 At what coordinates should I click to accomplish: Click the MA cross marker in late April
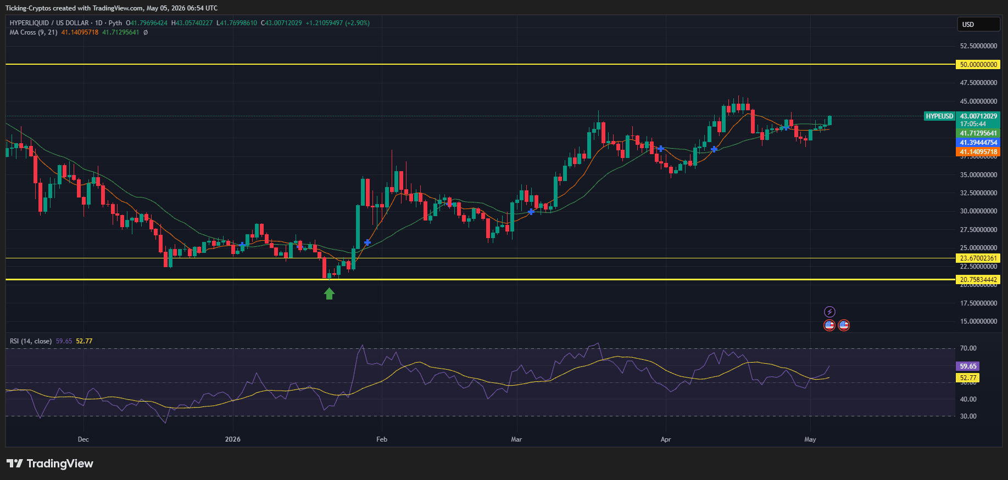786,127
